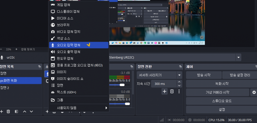The width and height of the screenshot is (257, 123).
Task: Remove transition using trash icon
Action: pos(172,91)
